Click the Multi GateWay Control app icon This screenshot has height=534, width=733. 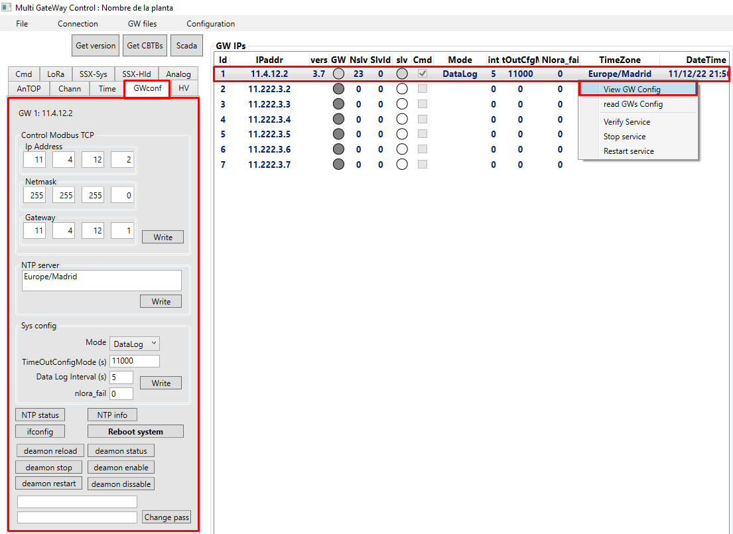[x=7, y=7]
